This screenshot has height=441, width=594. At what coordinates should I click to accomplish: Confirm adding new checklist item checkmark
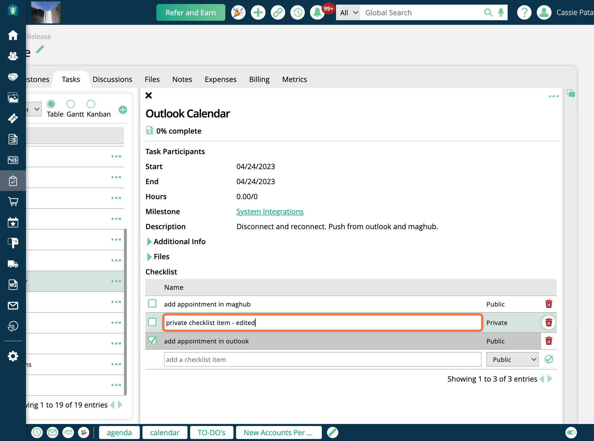(x=549, y=359)
